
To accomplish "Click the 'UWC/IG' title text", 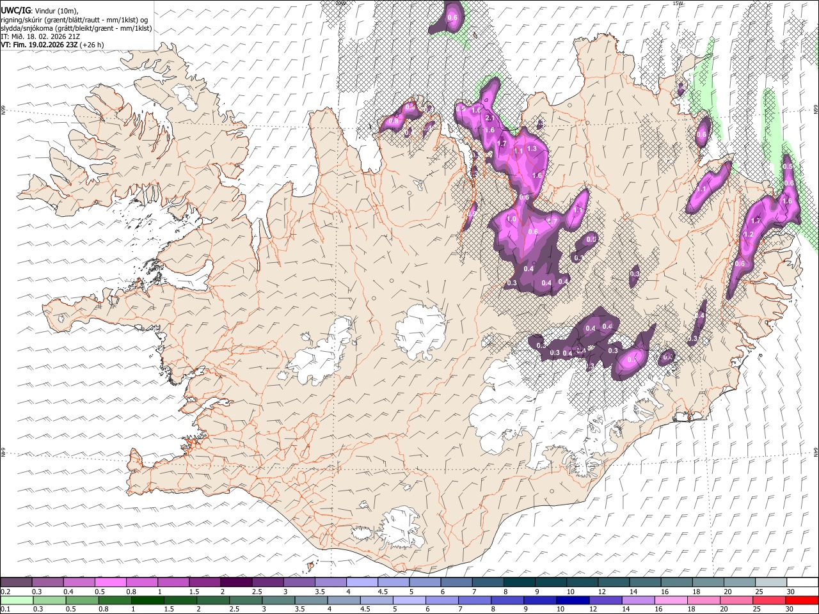I will click(x=15, y=10).
